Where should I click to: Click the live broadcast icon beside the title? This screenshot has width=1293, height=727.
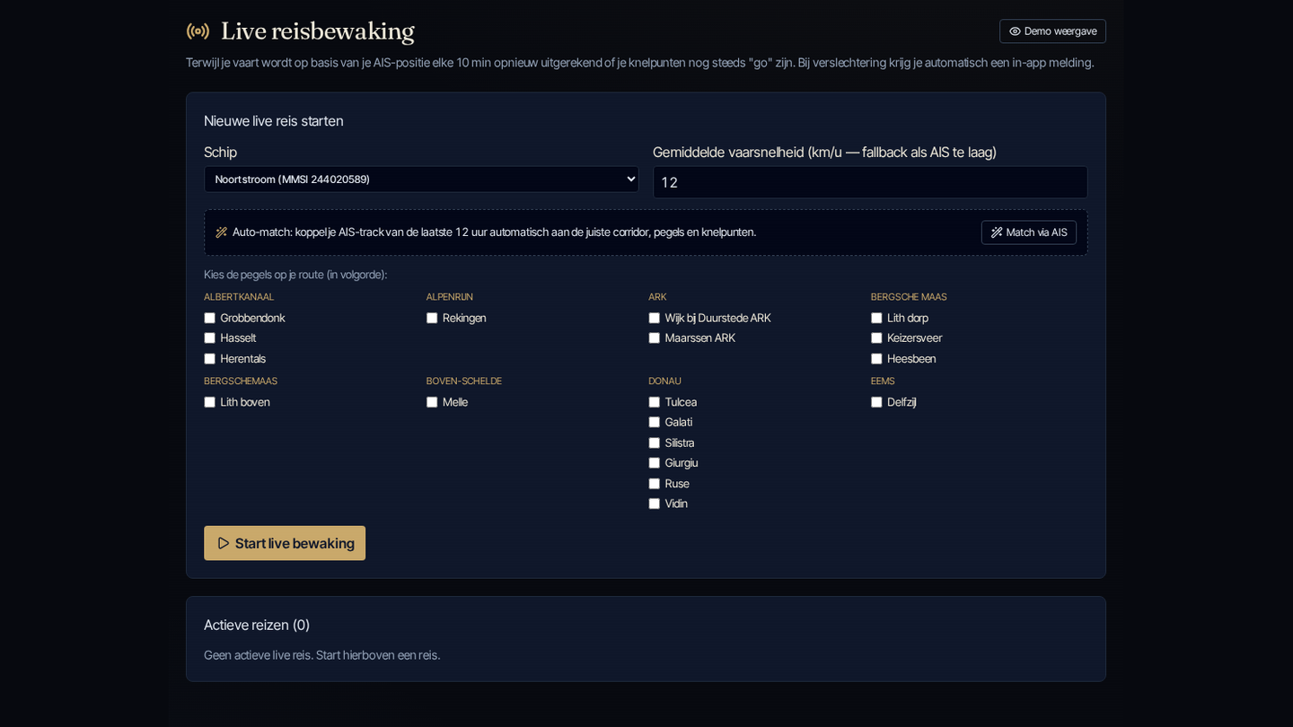pos(198,31)
